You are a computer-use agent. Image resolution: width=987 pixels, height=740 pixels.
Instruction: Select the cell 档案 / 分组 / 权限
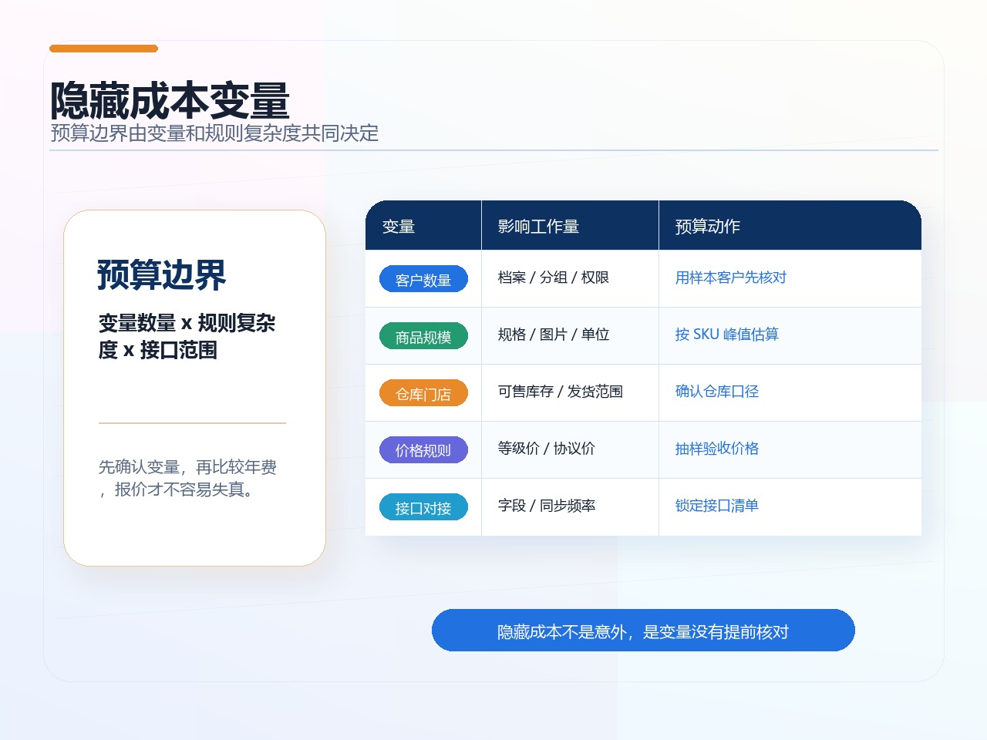[570, 278]
